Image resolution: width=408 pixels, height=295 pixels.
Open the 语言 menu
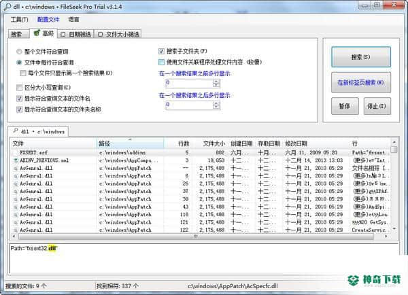pos(73,20)
